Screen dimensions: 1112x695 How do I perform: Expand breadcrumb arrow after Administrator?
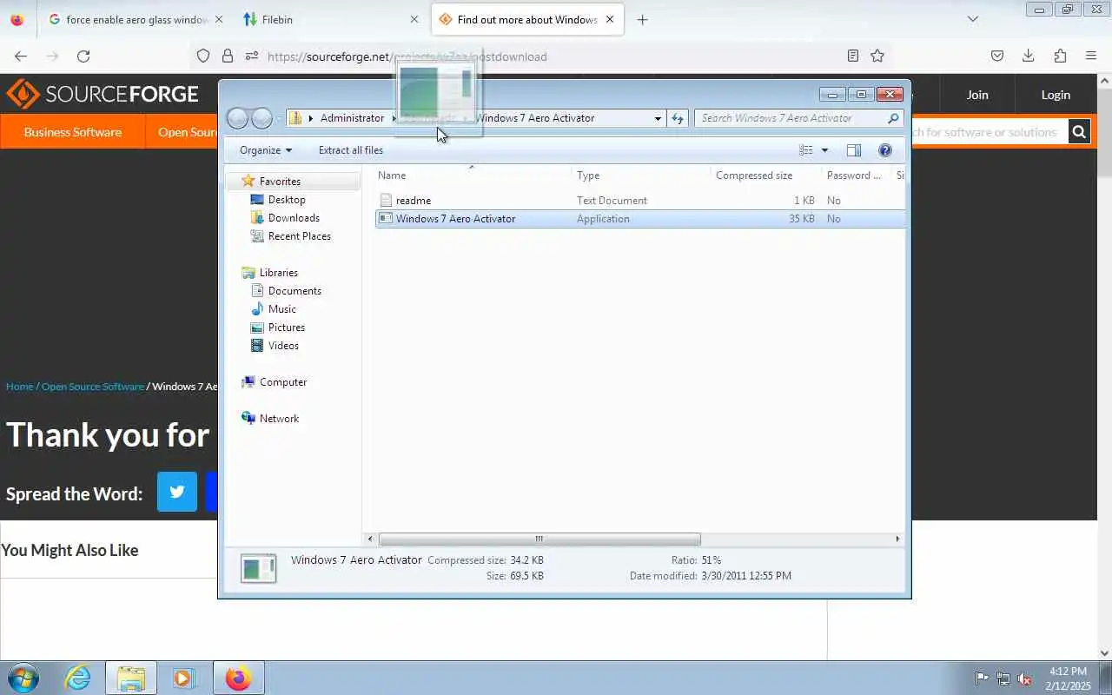pyautogui.click(x=393, y=118)
